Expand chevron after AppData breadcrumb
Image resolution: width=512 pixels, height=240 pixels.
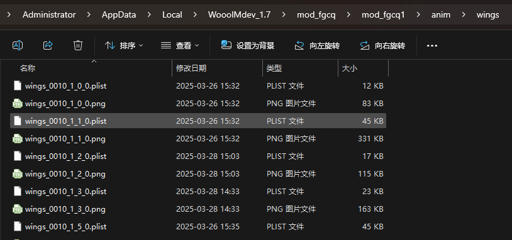click(x=149, y=14)
